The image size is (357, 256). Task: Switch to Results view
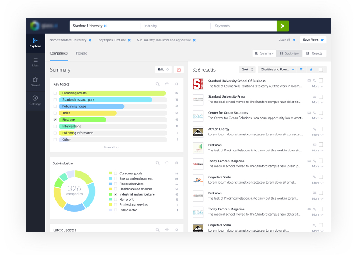tap(314, 53)
